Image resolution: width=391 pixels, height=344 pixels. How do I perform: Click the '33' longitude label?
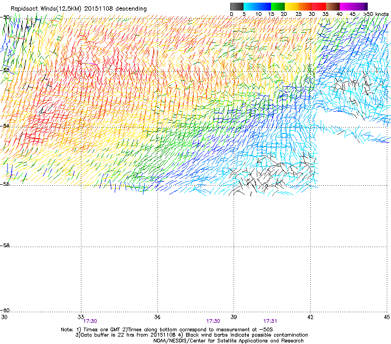(x=81, y=317)
